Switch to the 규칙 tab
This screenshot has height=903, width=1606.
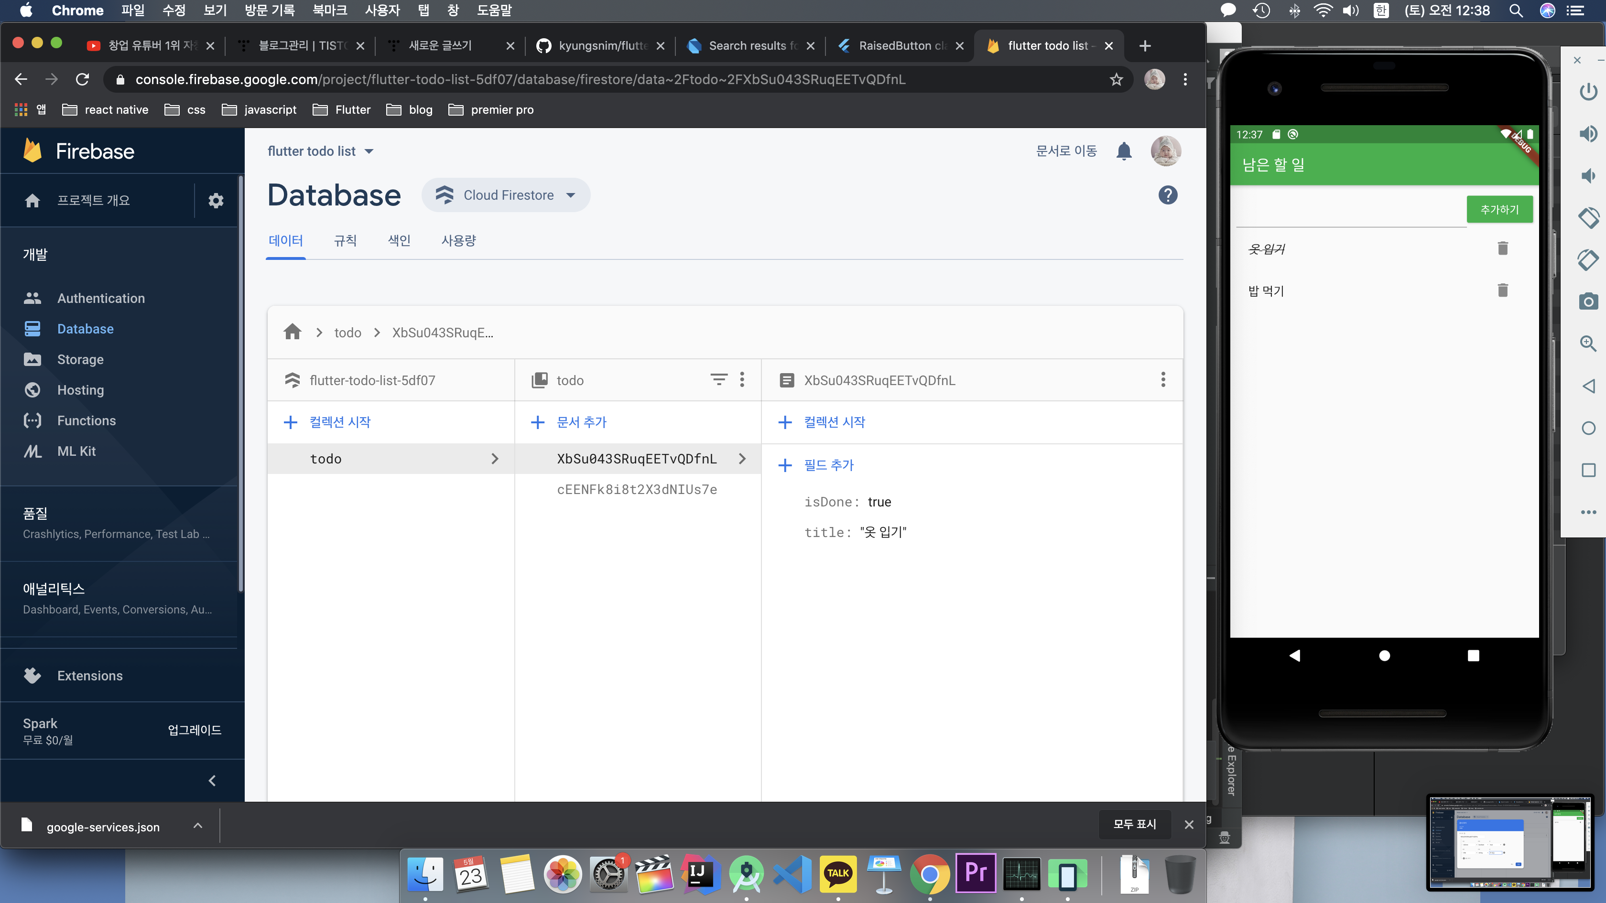coord(345,240)
